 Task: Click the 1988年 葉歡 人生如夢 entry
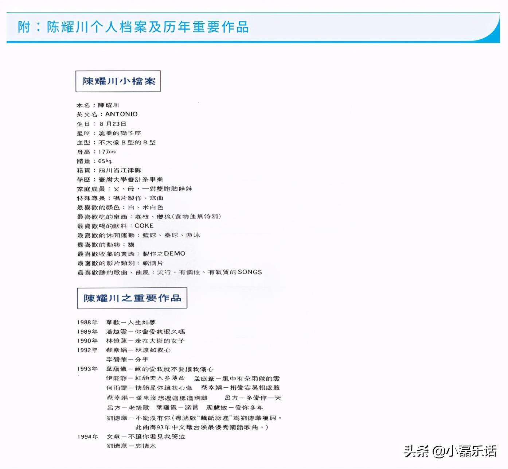[116, 322]
